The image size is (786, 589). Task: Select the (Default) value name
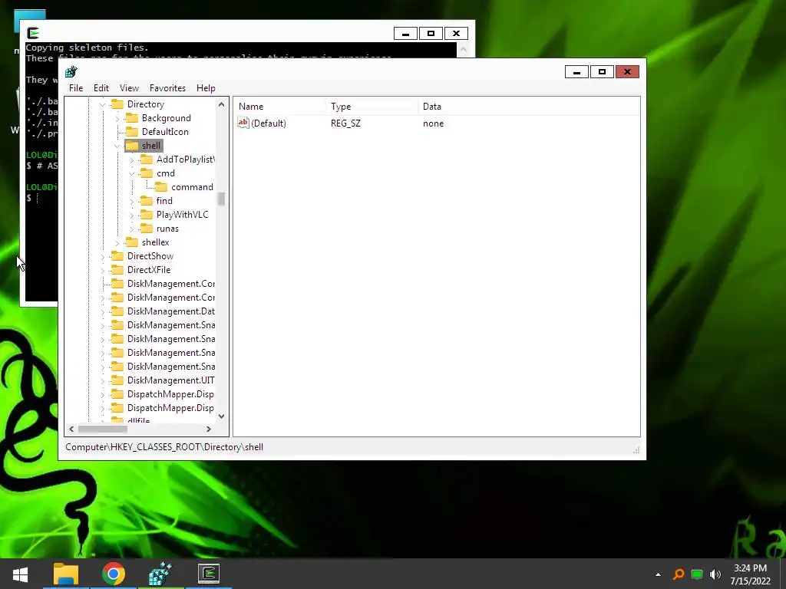click(x=268, y=123)
